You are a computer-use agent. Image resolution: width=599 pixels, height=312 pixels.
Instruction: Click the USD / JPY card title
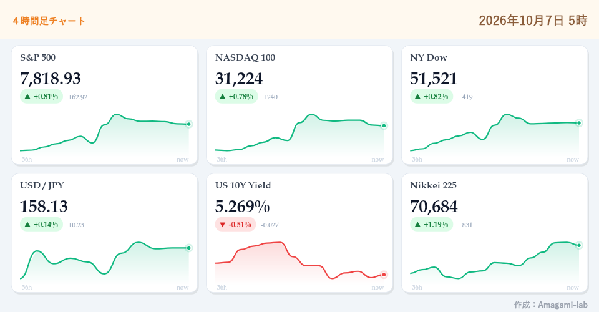pos(42,185)
